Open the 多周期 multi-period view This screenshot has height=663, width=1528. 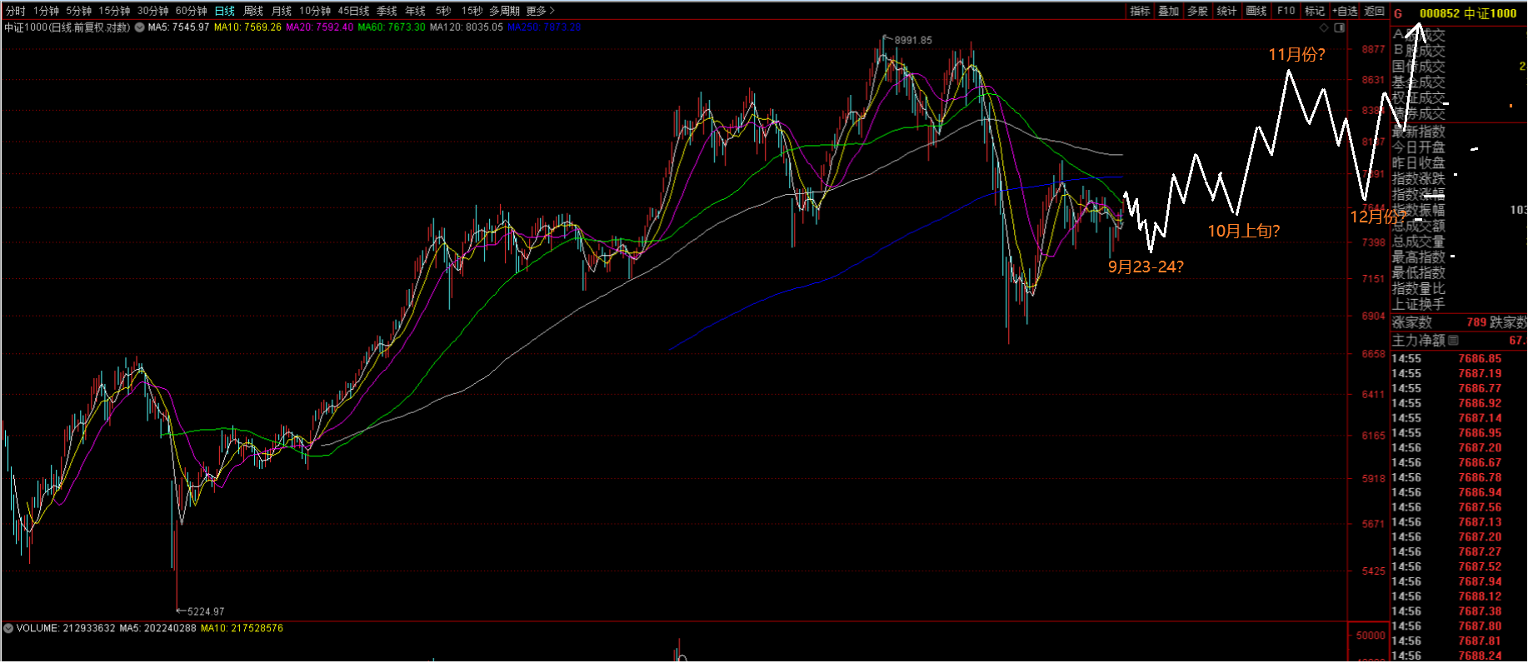(x=504, y=11)
